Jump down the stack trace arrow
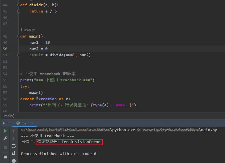Screen dimensions: 225x163 click(x=14, y=139)
